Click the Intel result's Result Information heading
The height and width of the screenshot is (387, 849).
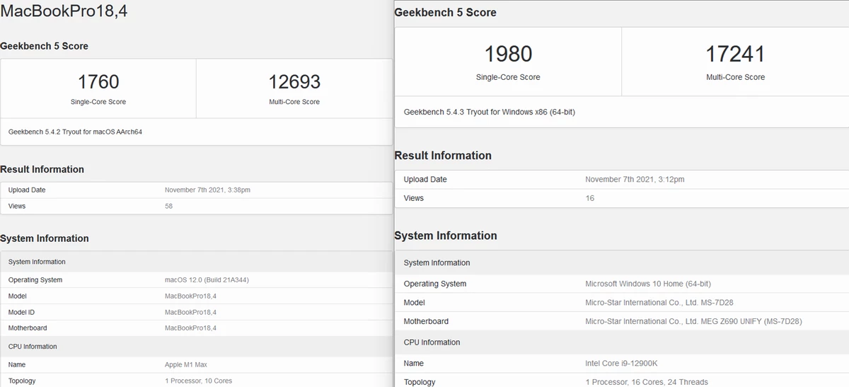point(443,156)
